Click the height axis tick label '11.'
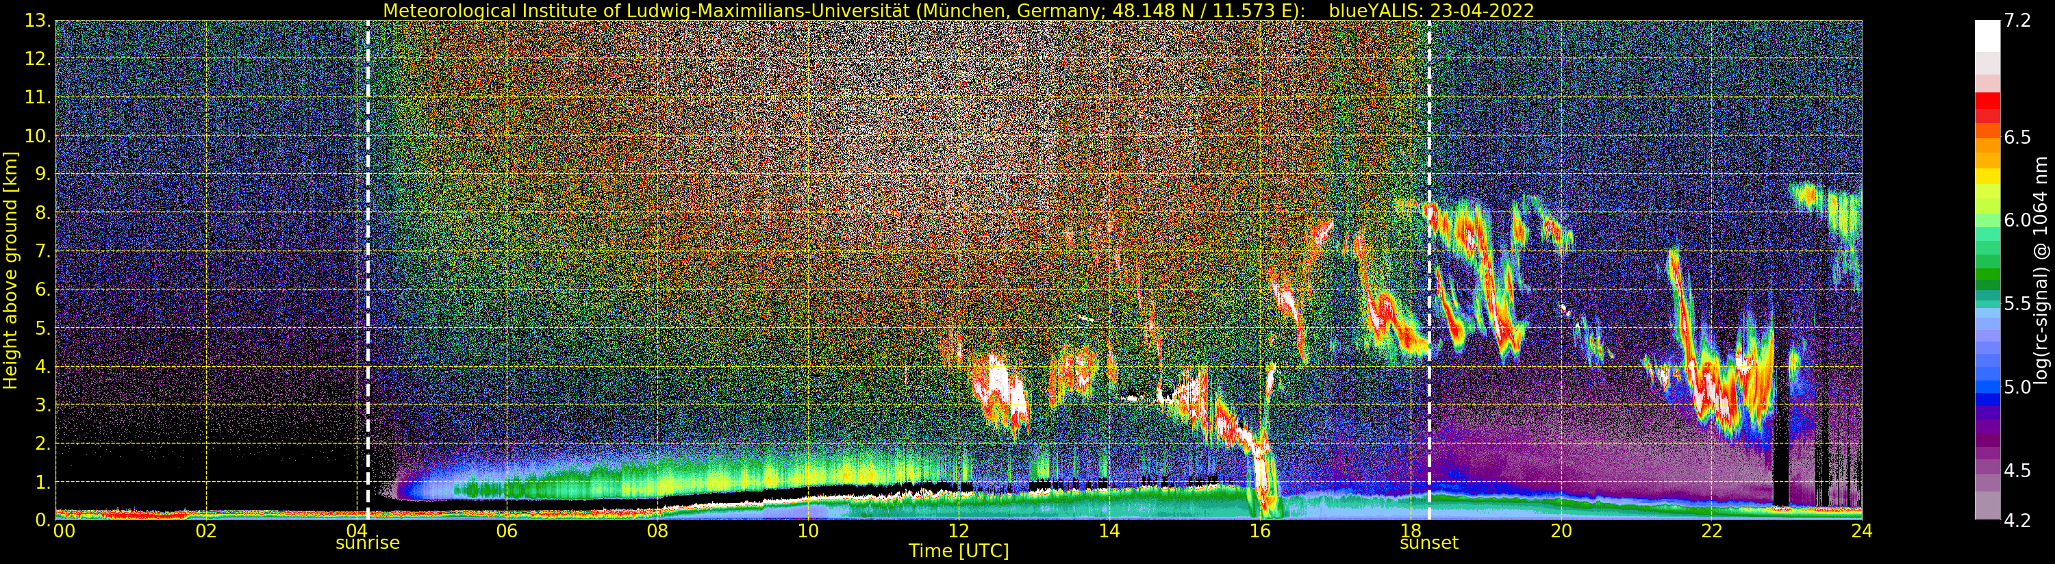2055x564 pixels. 38,97
